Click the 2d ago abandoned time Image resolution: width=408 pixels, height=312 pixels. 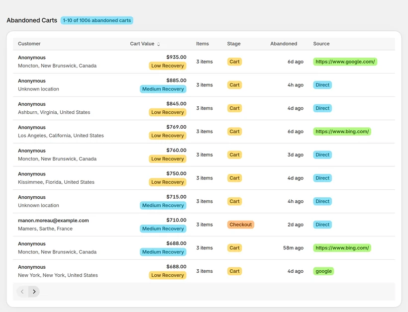(x=296, y=225)
